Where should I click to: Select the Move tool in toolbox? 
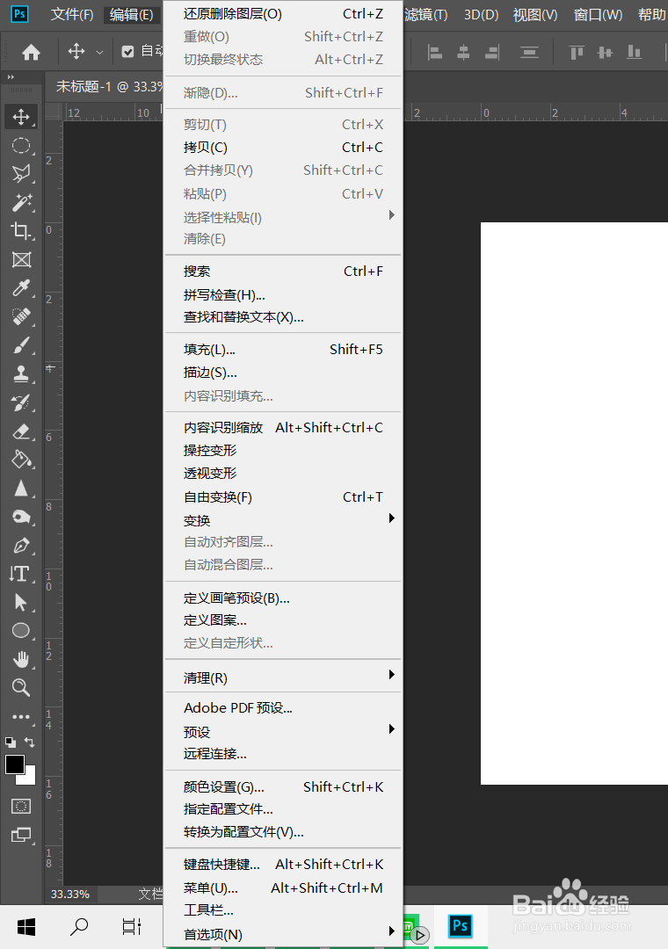coord(21,116)
